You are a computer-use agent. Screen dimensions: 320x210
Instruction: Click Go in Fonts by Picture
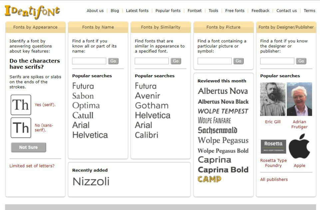pos(238,61)
